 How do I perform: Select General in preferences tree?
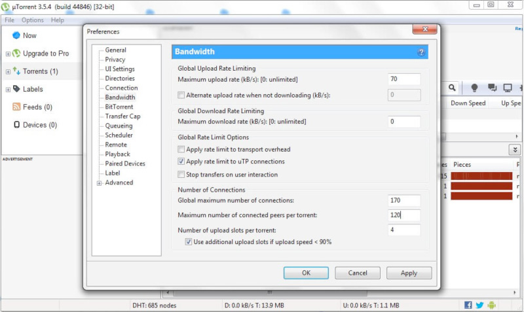116,50
